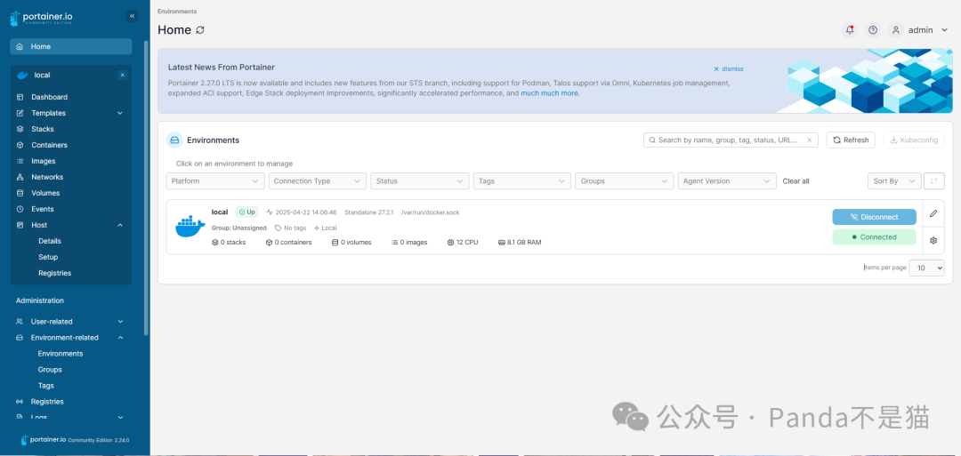Image resolution: width=961 pixels, height=456 pixels.
Task: Click Clear all filters
Action: click(795, 181)
